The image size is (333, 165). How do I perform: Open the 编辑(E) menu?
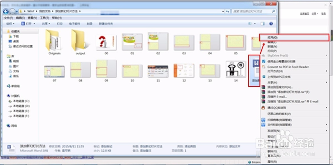[x=21, y=18]
